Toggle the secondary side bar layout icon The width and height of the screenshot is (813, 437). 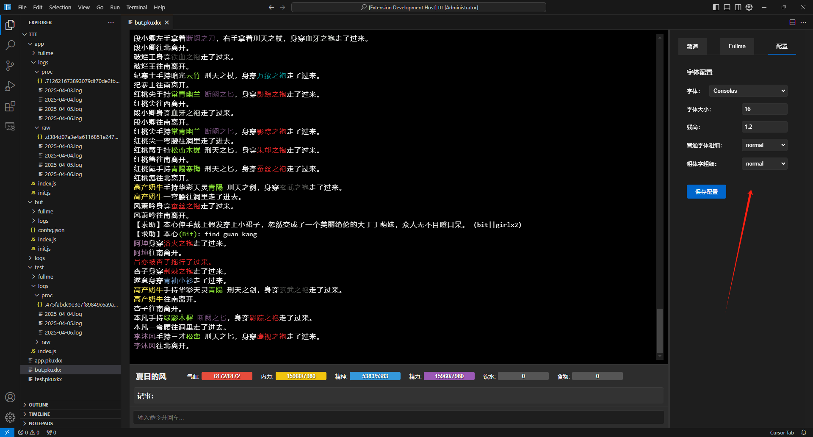pos(738,7)
